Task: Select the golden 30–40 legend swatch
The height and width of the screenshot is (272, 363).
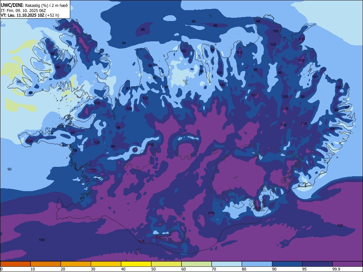Action: pyautogui.click(x=106, y=264)
